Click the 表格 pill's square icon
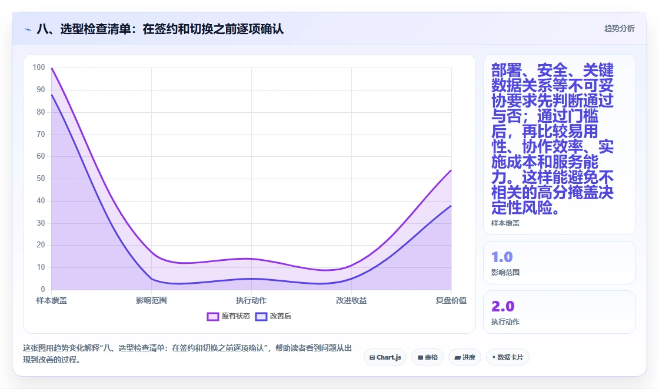 click(420, 357)
